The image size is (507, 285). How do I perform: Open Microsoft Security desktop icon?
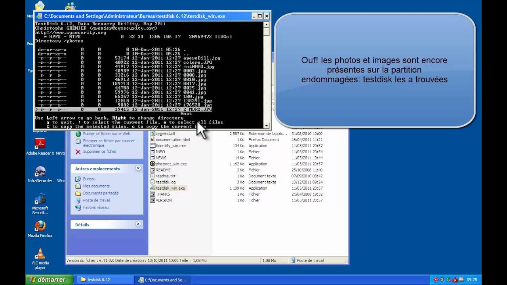coord(40,199)
